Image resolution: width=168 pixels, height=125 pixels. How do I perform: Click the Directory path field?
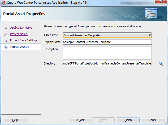(x=107, y=63)
